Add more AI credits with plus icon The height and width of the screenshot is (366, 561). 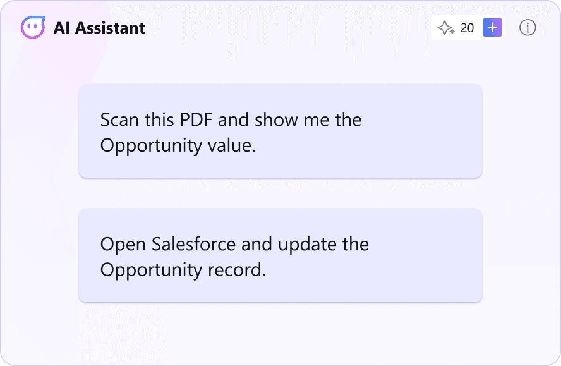click(x=492, y=28)
